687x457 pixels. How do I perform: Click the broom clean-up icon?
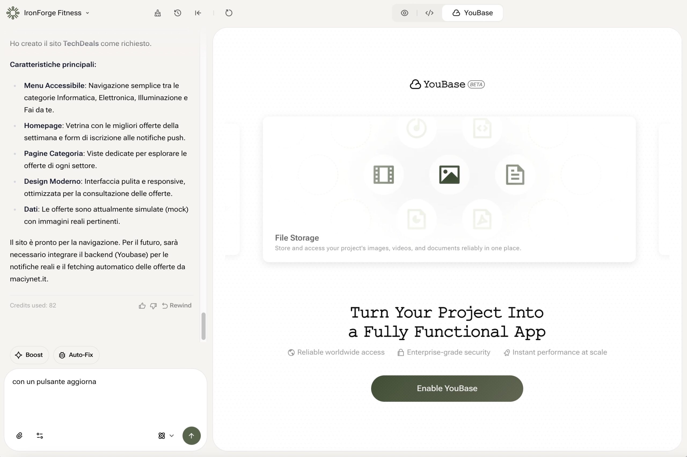[x=158, y=13]
